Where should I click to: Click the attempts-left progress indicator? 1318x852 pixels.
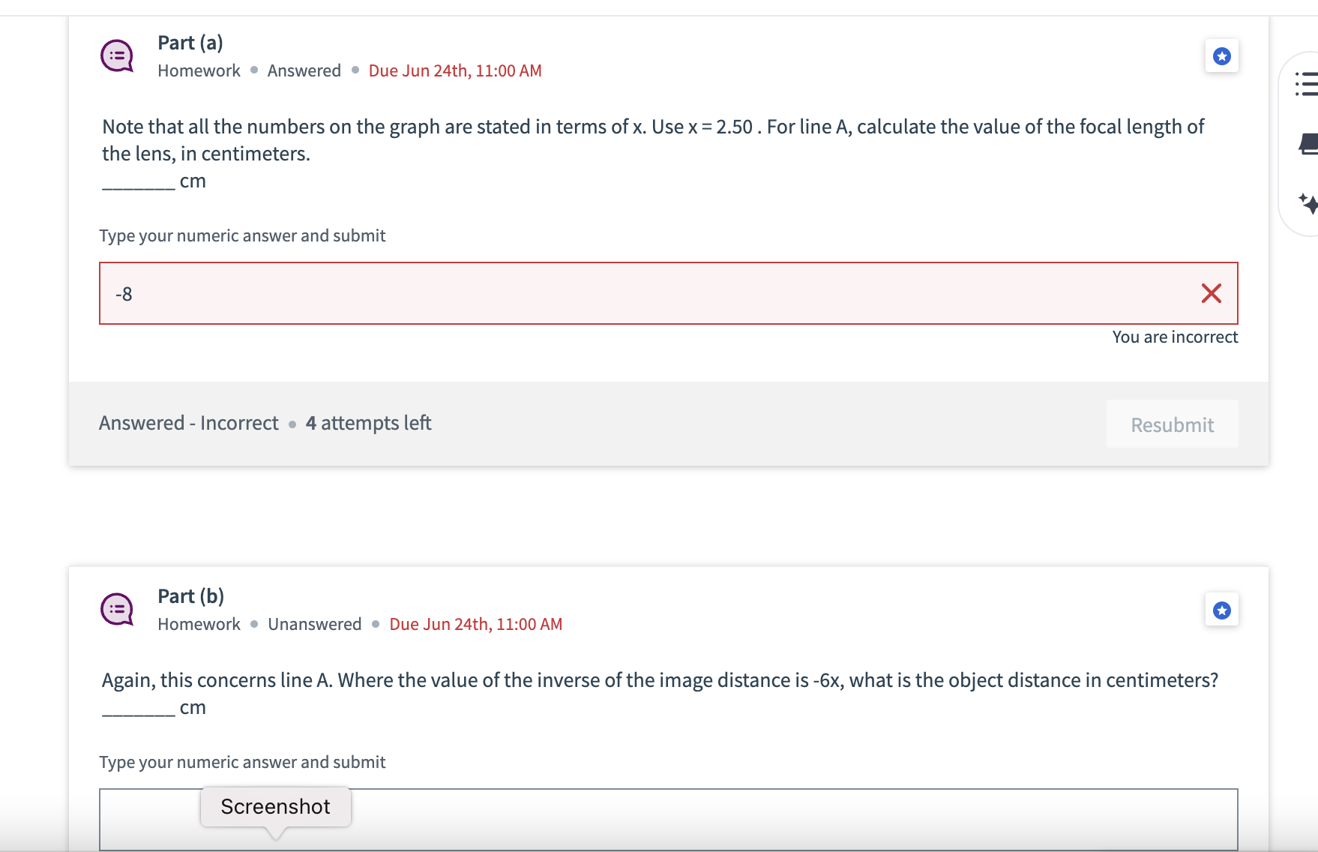click(367, 422)
